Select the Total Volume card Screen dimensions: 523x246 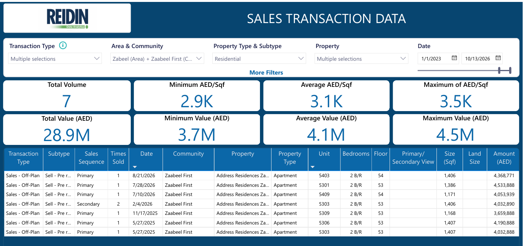67,96
